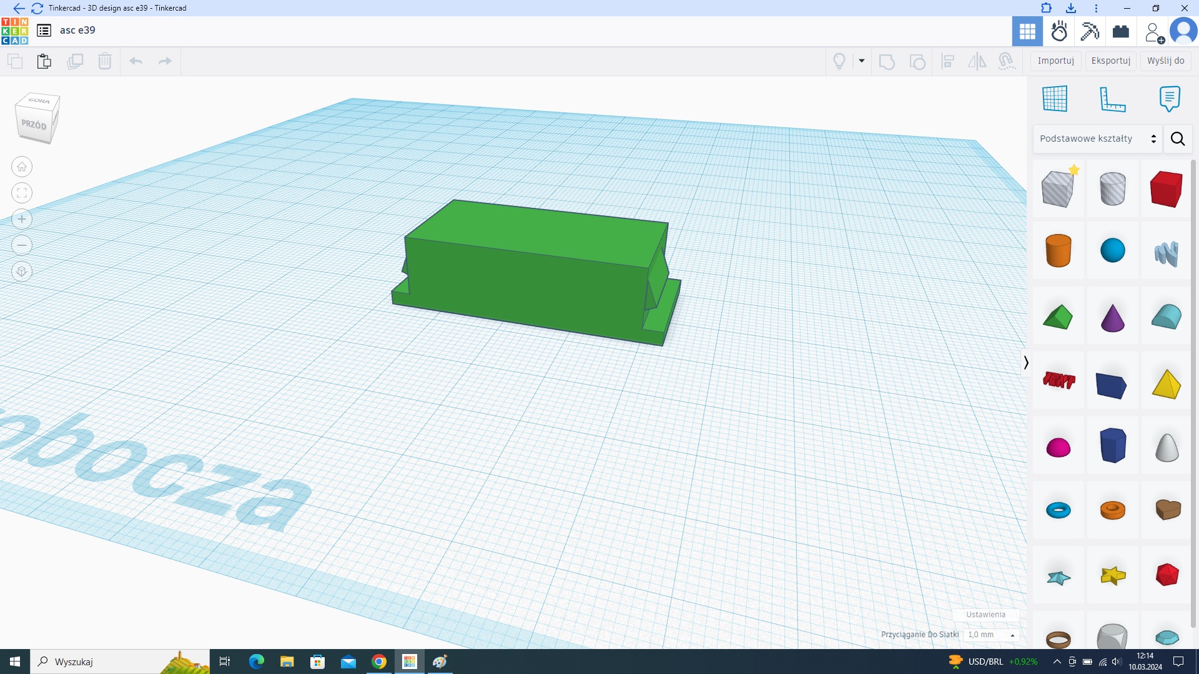The width and height of the screenshot is (1199, 674).
Task: Open the user profile avatar
Action: click(x=1183, y=31)
